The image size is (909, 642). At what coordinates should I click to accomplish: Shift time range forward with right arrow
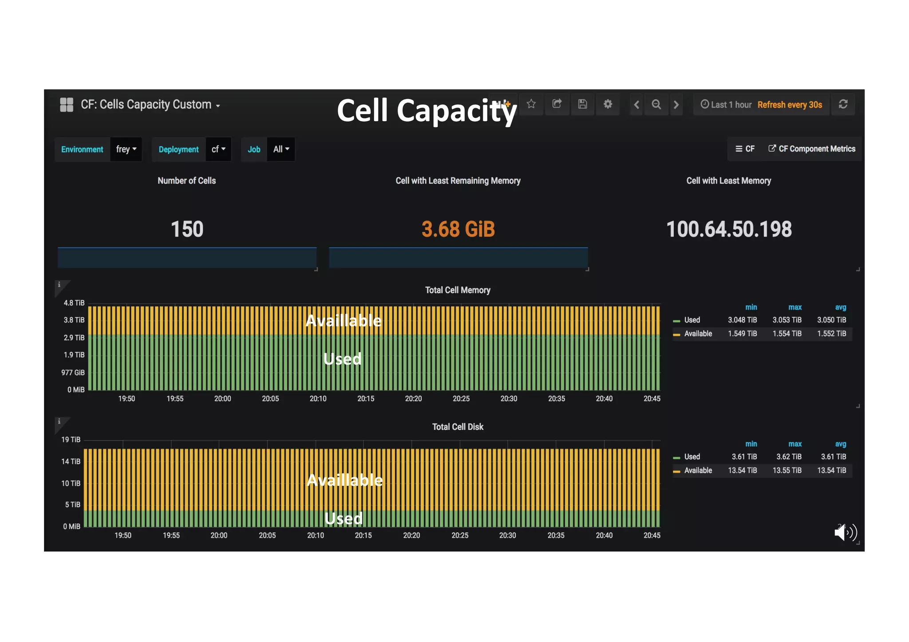click(x=676, y=105)
